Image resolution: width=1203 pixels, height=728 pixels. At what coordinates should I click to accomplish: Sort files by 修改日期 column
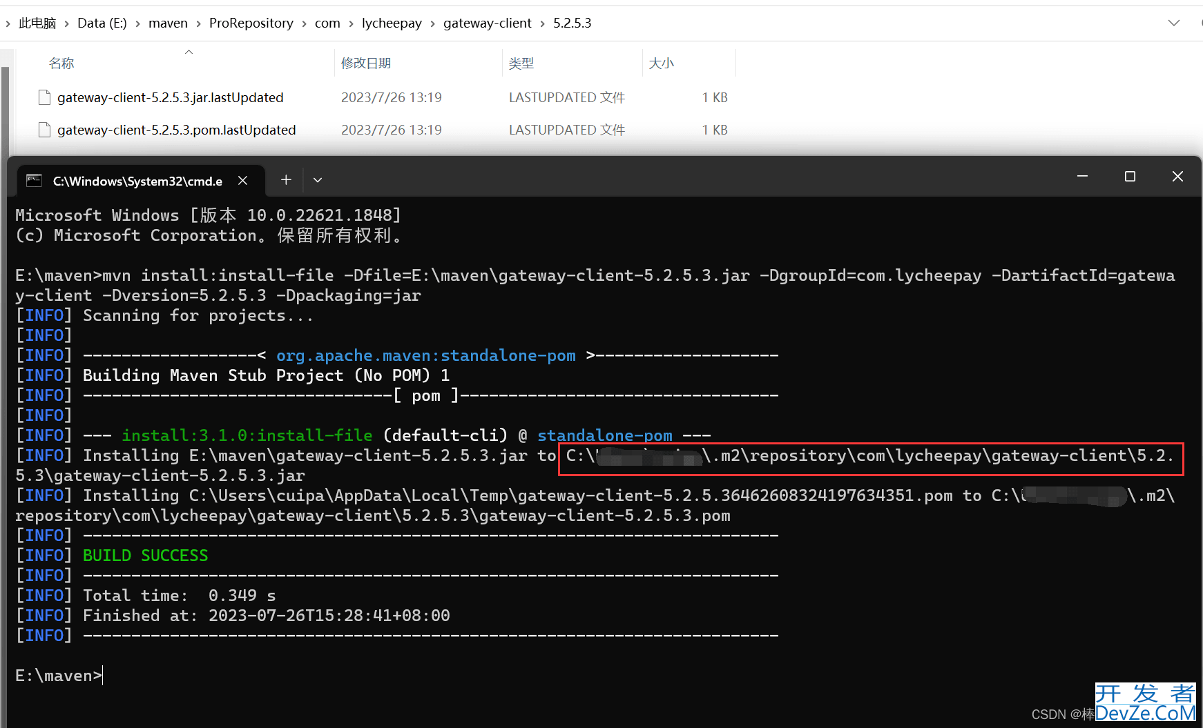pyautogui.click(x=366, y=63)
